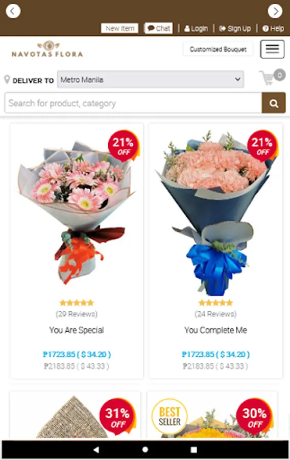The height and width of the screenshot is (460, 290).
Task: Open the You Complete Me product title
Action: 215,330
